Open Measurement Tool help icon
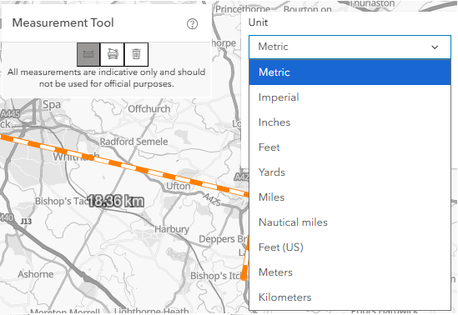Viewport: 458px width, 315px height. coord(192,24)
